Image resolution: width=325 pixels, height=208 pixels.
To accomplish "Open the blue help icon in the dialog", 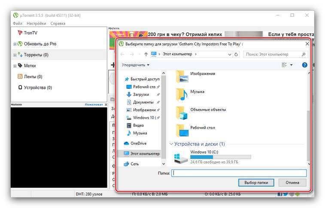I will [x=304, y=65].
